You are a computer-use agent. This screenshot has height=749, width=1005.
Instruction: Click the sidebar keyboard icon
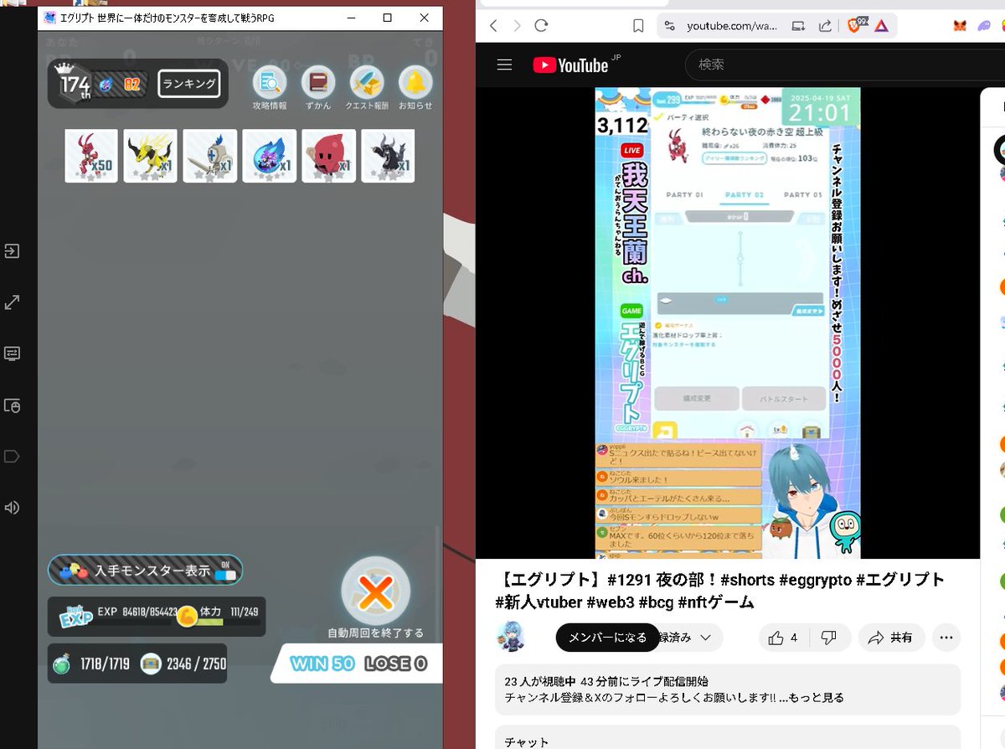click(x=13, y=354)
